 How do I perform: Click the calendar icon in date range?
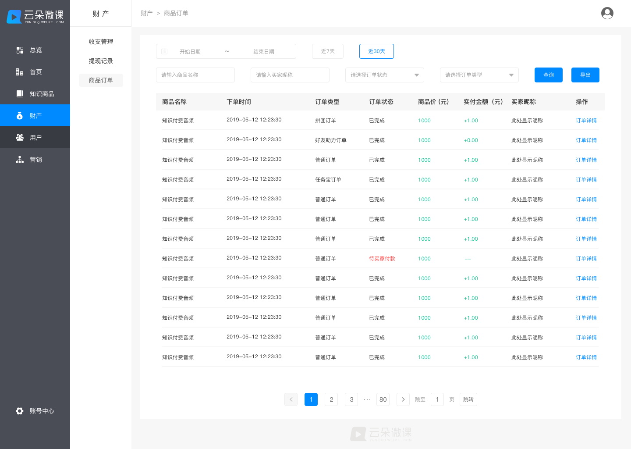click(164, 52)
